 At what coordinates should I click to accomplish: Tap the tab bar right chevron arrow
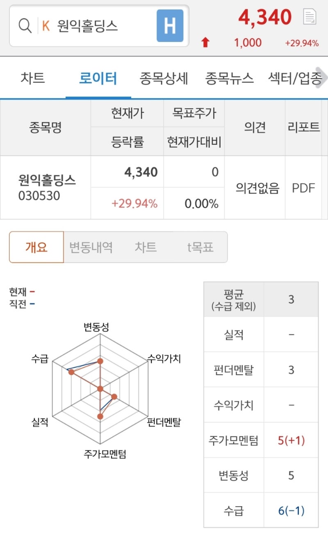pos(323,78)
